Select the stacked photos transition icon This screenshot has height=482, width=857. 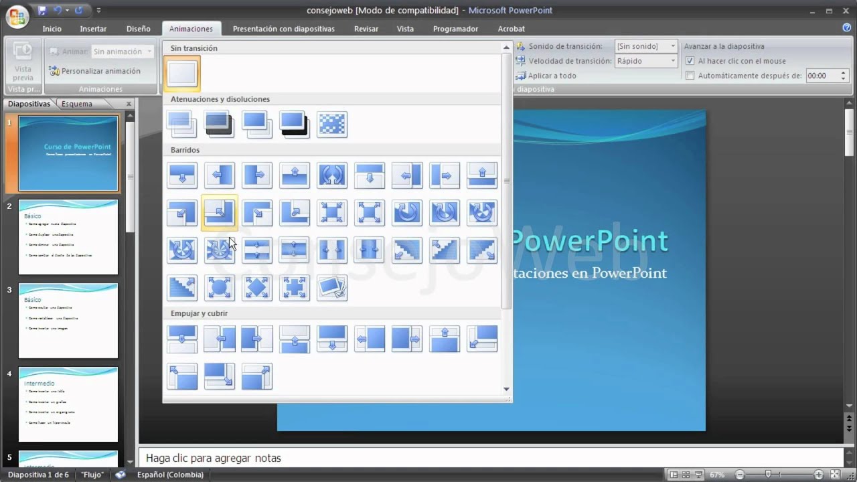[x=332, y=288]
